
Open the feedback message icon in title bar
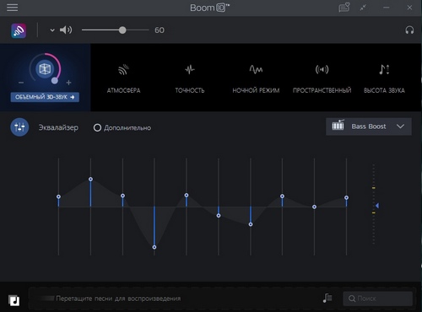coord(344,8)
